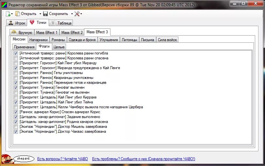
Task: Open the Письма tab
Action: [x=148, y=40]
